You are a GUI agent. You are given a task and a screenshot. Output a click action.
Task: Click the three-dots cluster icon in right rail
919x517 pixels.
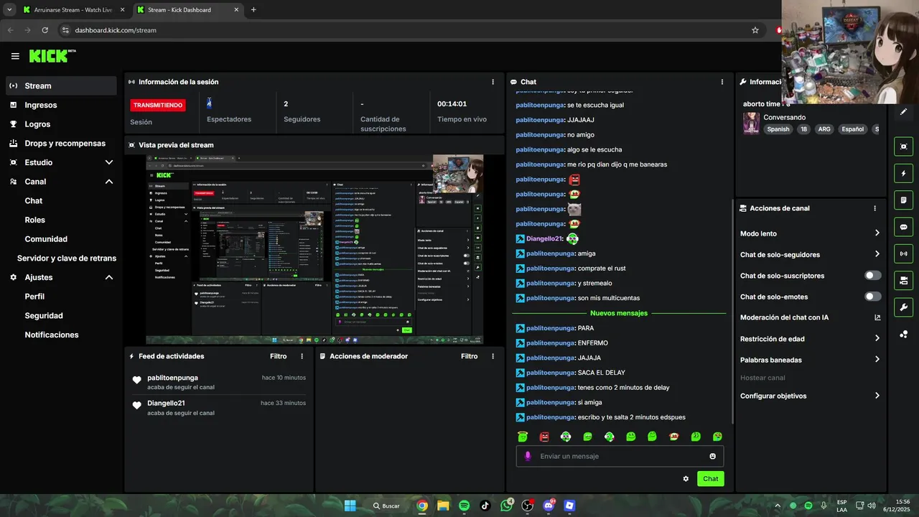(x=903, y=335)
